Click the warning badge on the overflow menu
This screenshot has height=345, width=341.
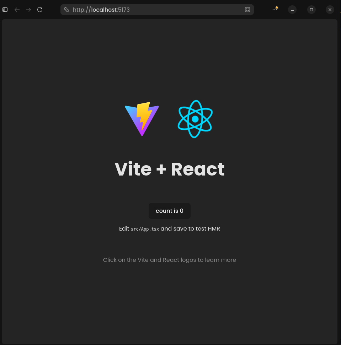(x=277, y=7)
